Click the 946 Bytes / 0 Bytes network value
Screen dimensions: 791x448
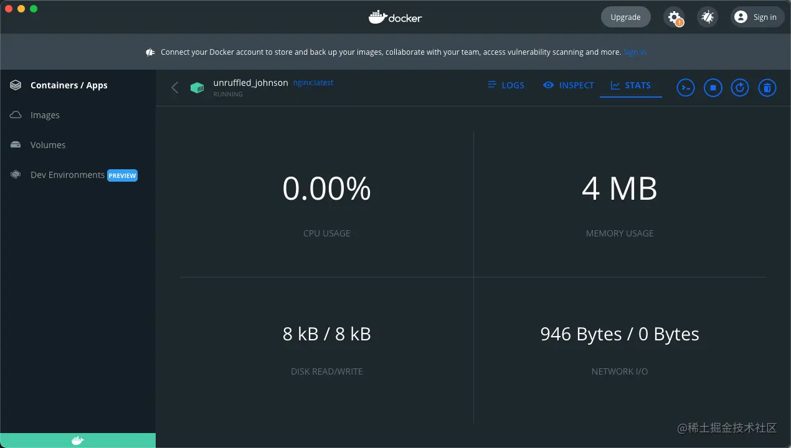tap(620, 334)
